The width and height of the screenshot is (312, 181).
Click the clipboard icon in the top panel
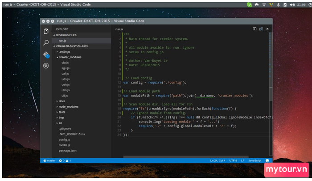285,4
